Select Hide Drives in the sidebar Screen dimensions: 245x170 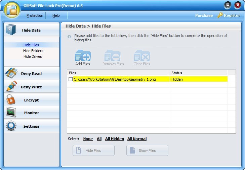33,56
